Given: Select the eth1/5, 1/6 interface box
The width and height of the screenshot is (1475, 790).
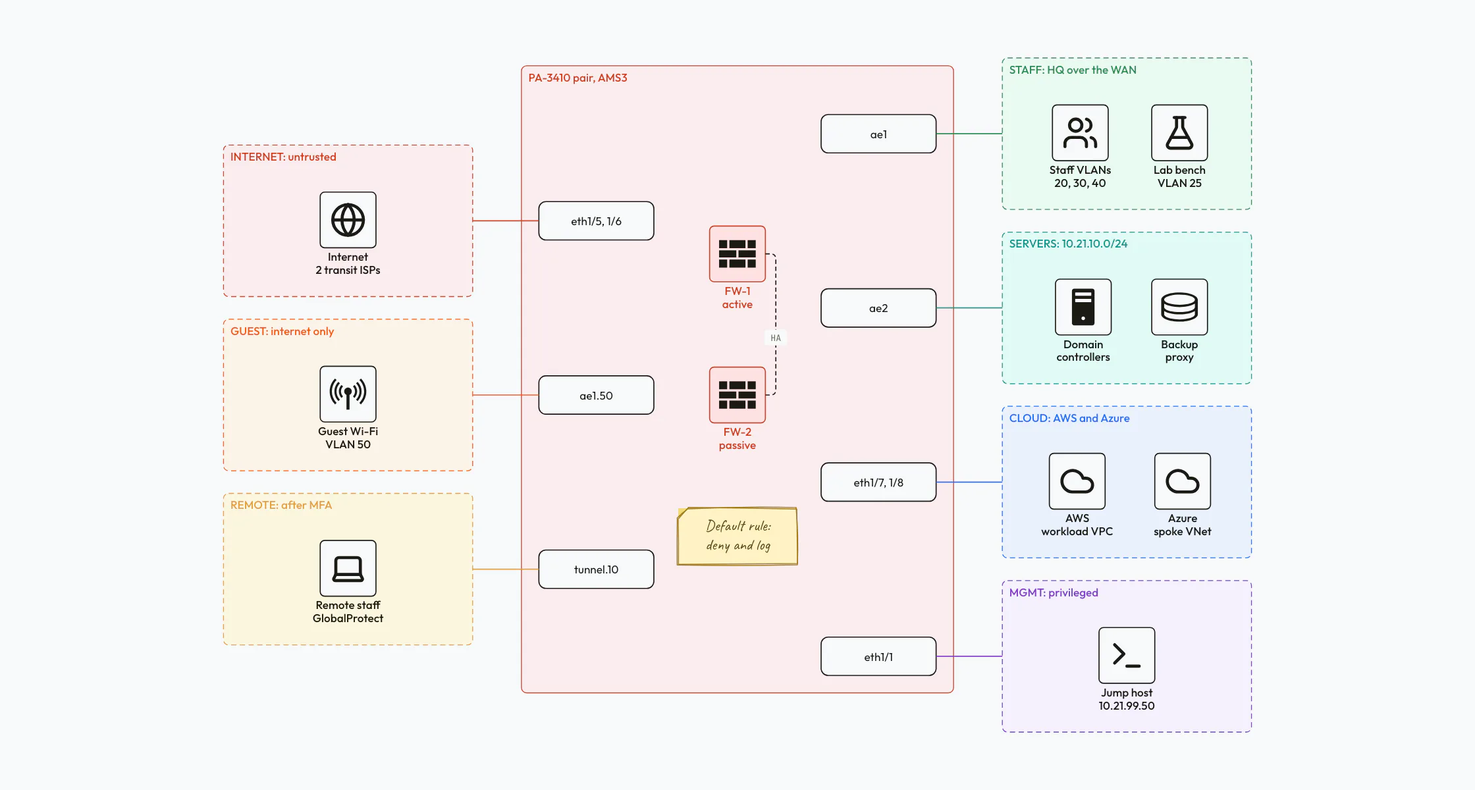Looking at the screenshot, I should pyautogui.click(x=596, y=221).
